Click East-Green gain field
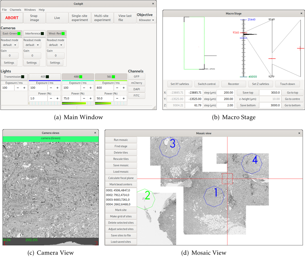305x258 pixels. pos(10,56)
